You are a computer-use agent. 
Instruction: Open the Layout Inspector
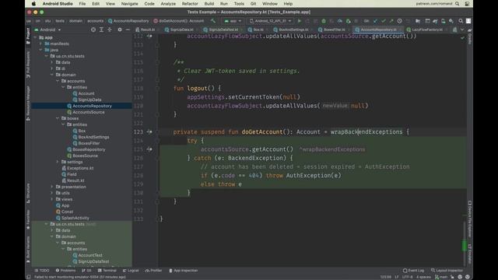click(x=447, y=271)
